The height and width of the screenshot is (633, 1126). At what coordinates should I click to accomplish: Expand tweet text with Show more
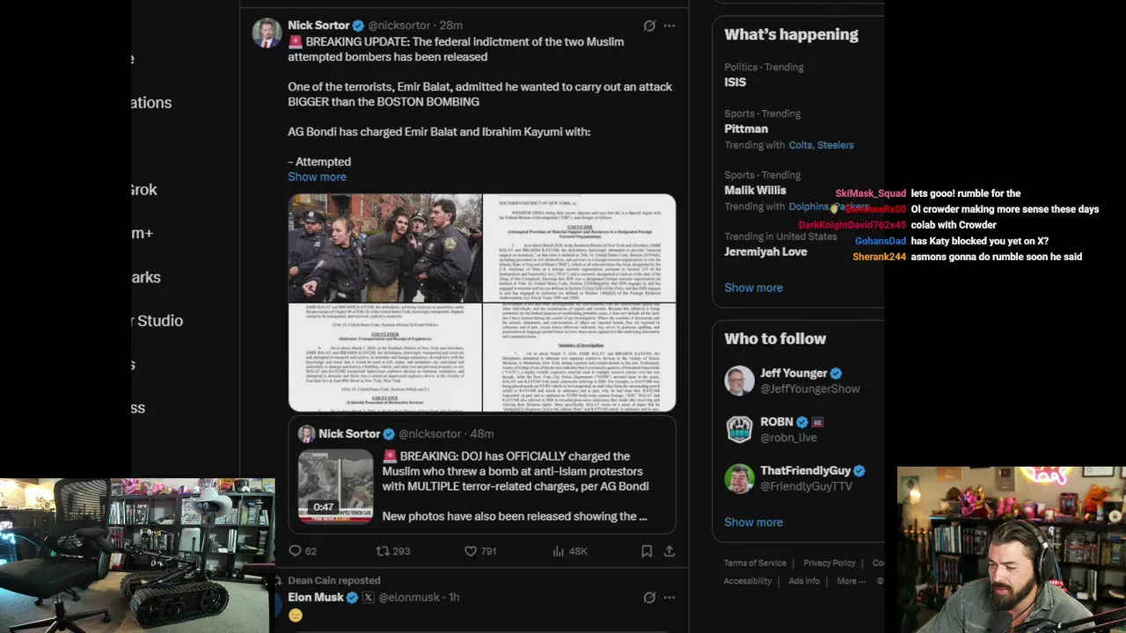(x=317, y=177)
